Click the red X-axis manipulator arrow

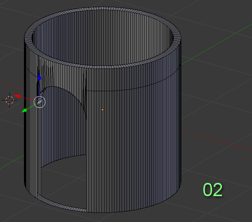click(x=17, y=96)
